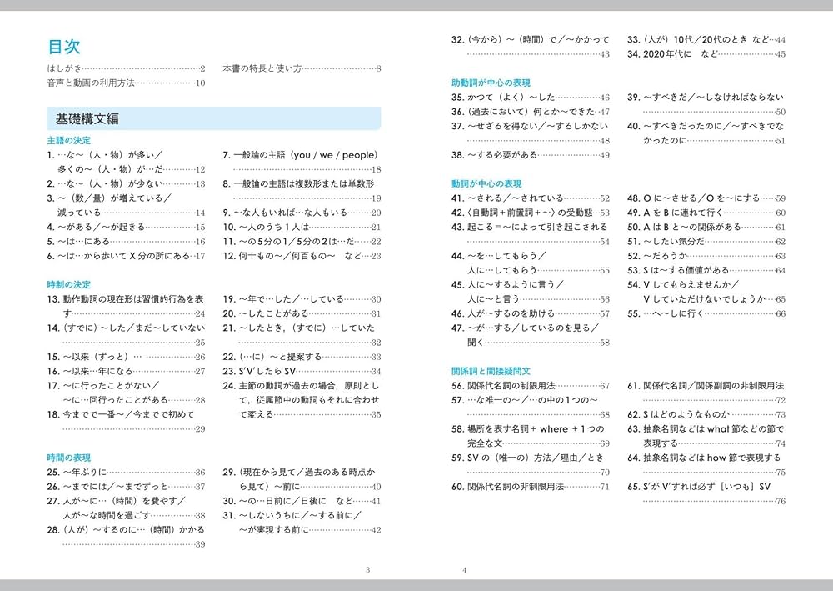
Task: Click the 基礎構文編 section banner
Action: 87,113
